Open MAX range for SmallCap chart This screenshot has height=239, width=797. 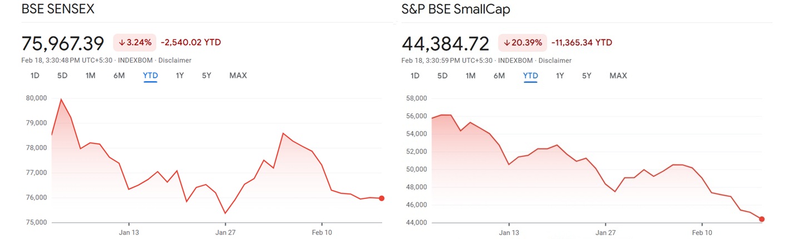click(x=618, y=76)
